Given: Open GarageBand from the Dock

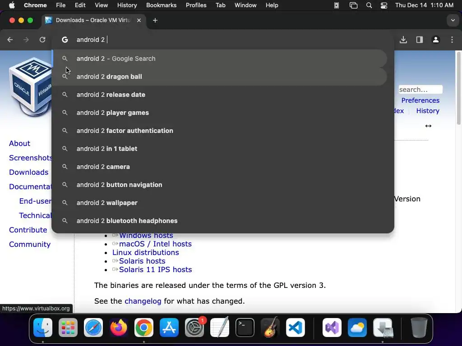Looking at the screenshot, I should click(270, 328).
